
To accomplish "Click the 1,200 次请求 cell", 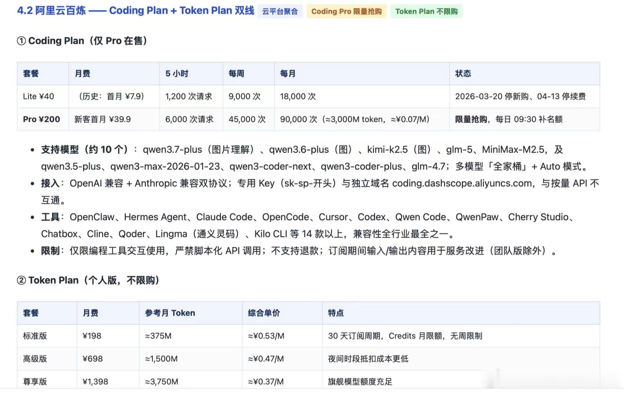I will tap(191, 96).
